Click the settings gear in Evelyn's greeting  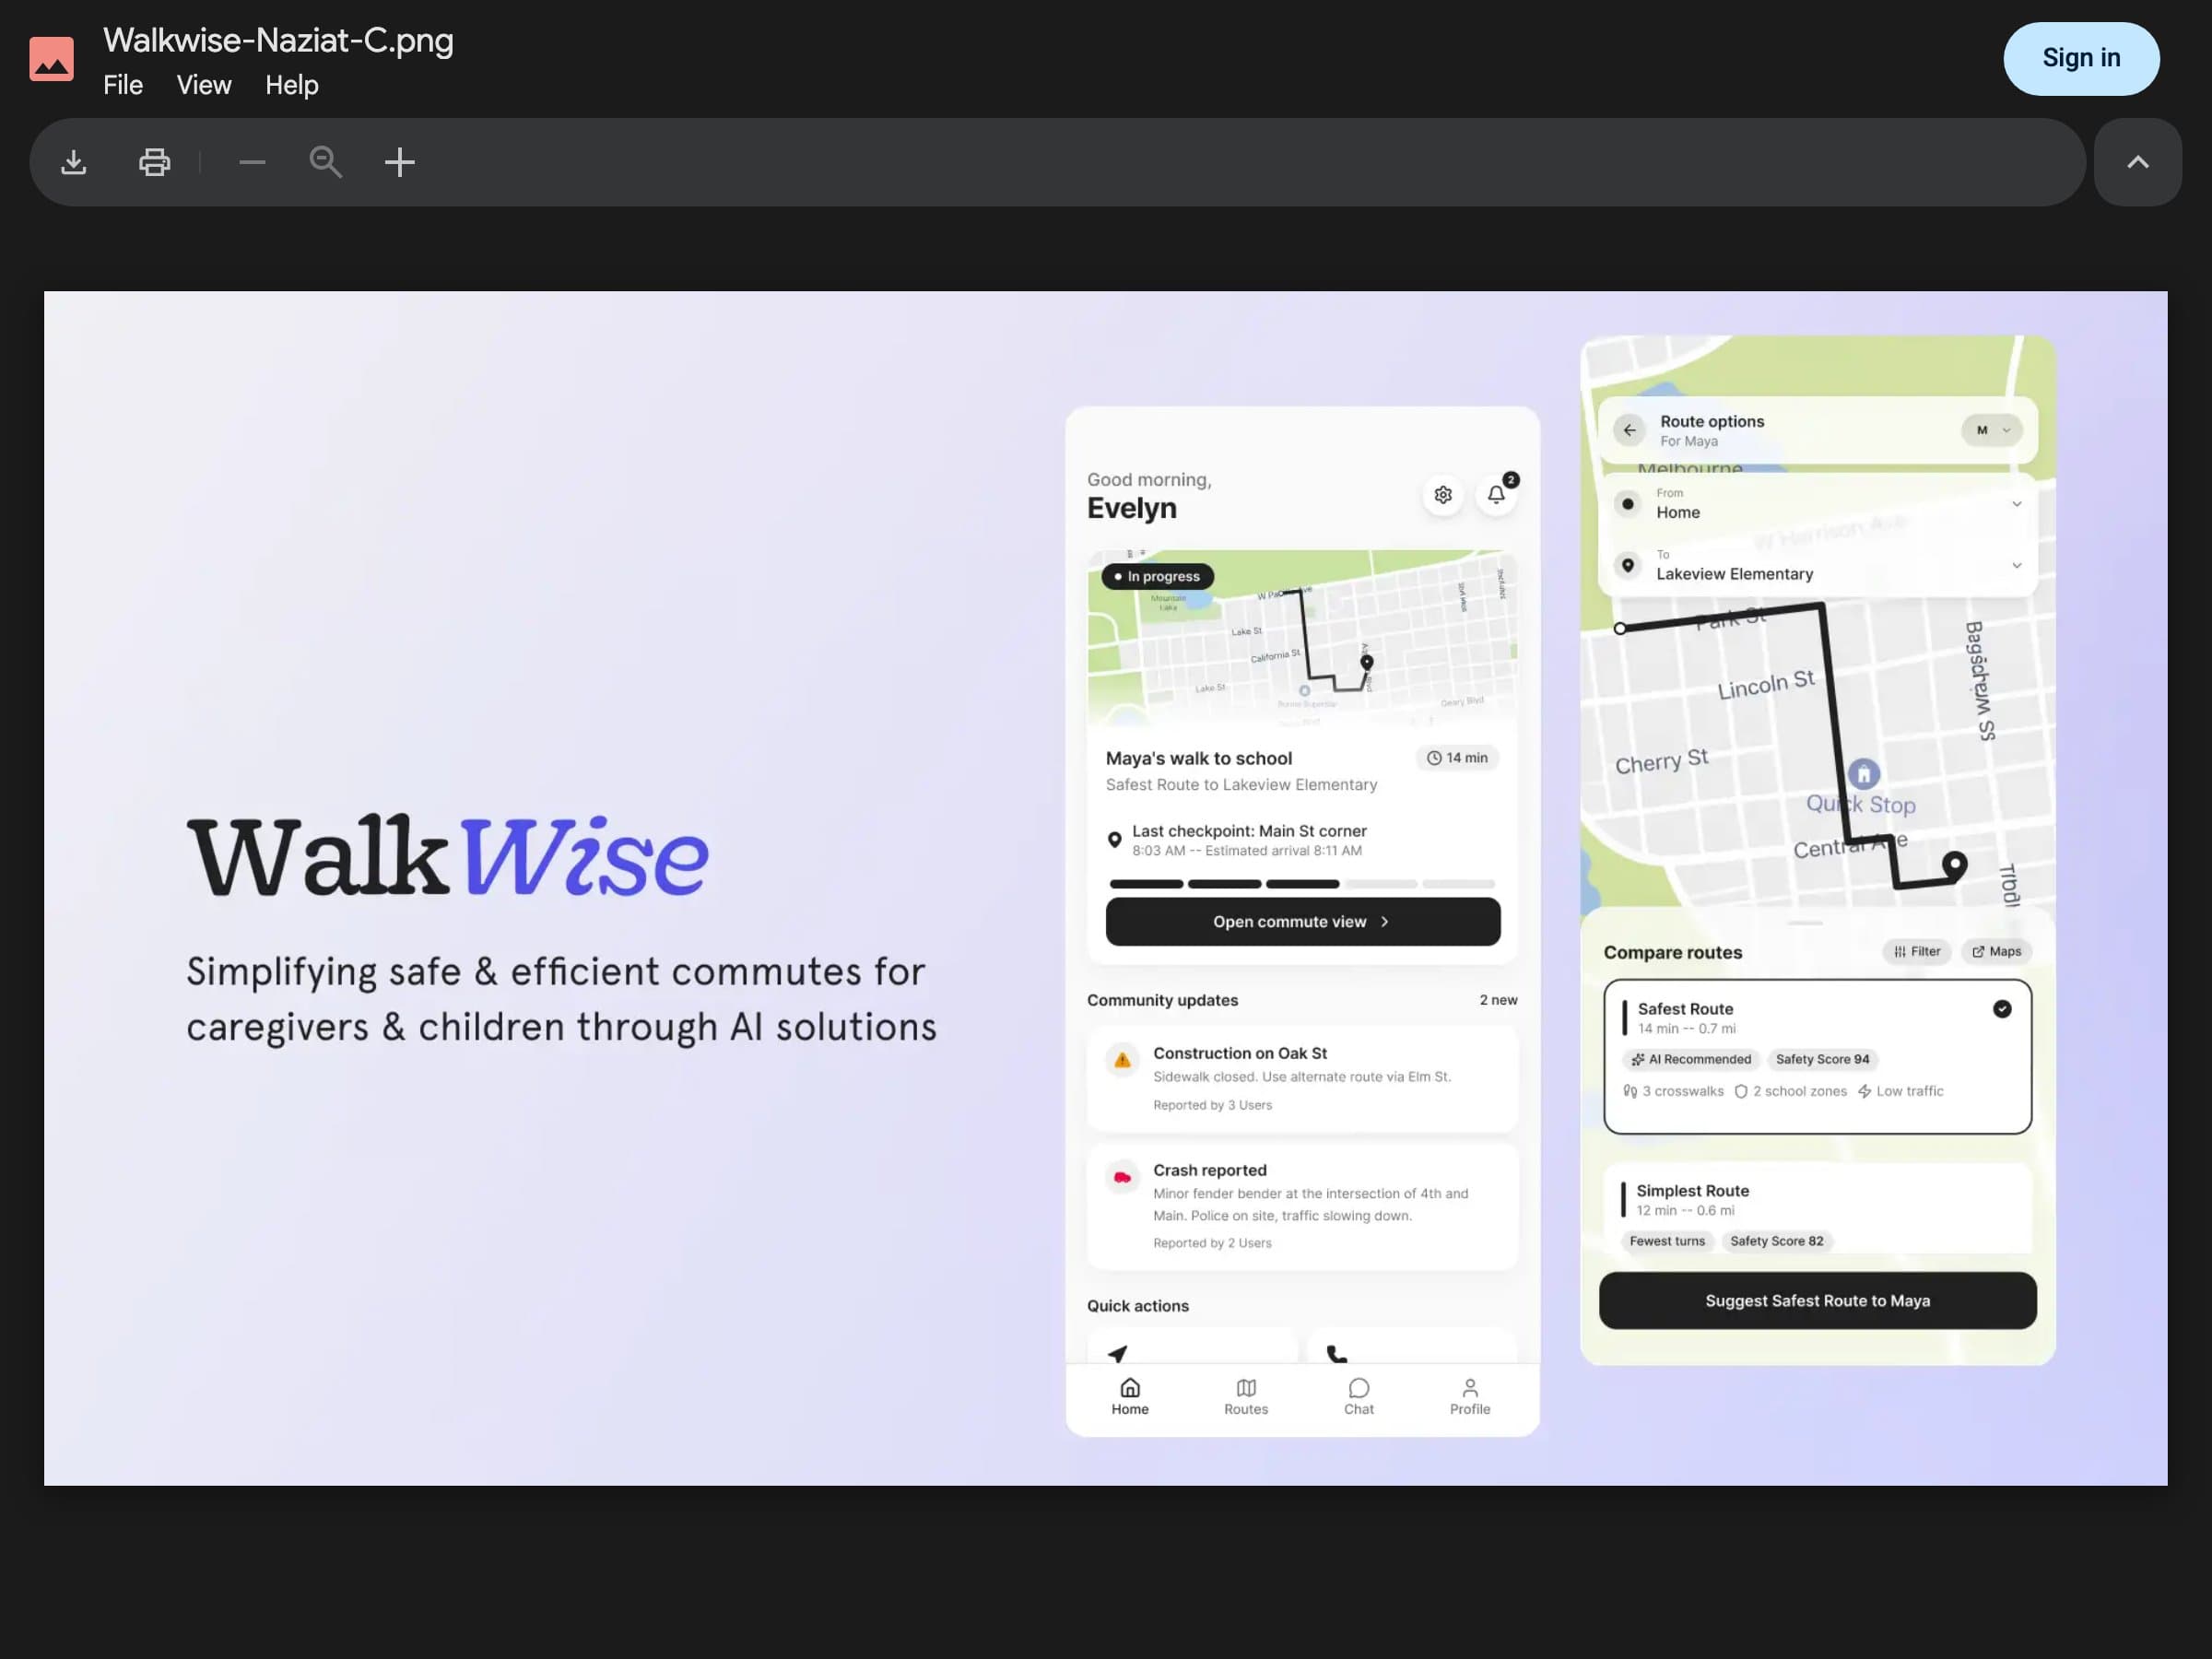pyautogui.click(x=1442, y=494)
